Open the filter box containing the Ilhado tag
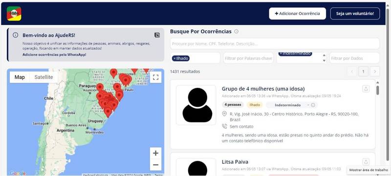The image size is (391, 176). coord(195,58)
